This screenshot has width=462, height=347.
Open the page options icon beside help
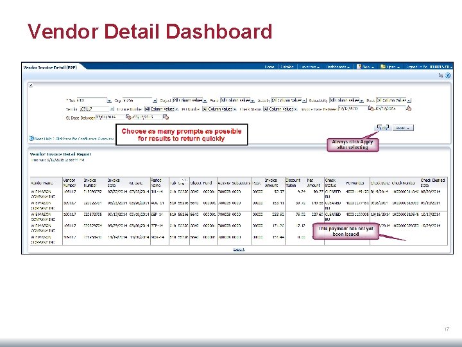tap(440, 75)
